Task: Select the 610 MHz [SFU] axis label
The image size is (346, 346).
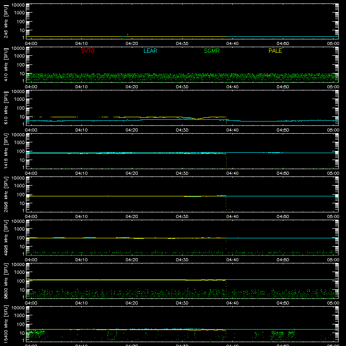Action: pos(6,108)
